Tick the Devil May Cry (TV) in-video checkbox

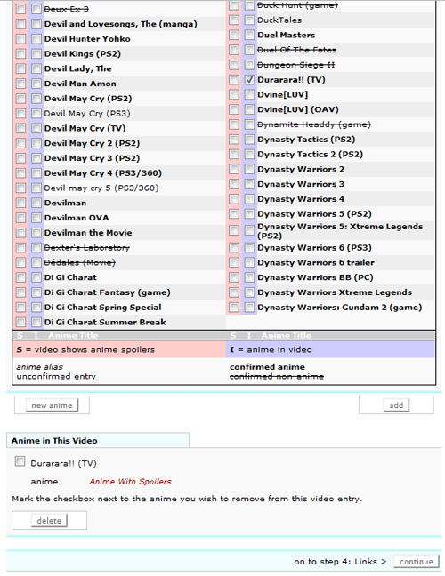pos(36,128)
